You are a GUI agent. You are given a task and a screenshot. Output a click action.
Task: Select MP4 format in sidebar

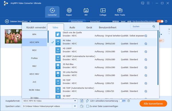34,34
